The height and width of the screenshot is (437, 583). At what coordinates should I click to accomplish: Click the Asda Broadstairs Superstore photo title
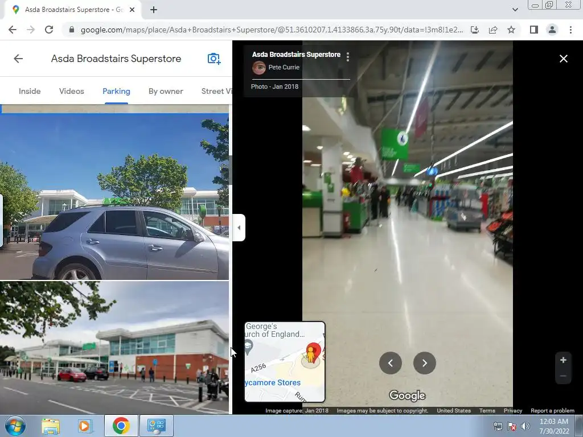tap(296, 55)
